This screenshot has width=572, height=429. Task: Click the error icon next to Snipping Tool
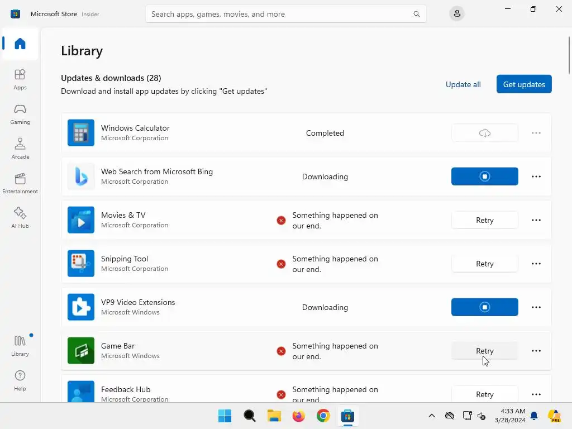tap(281, 264)
